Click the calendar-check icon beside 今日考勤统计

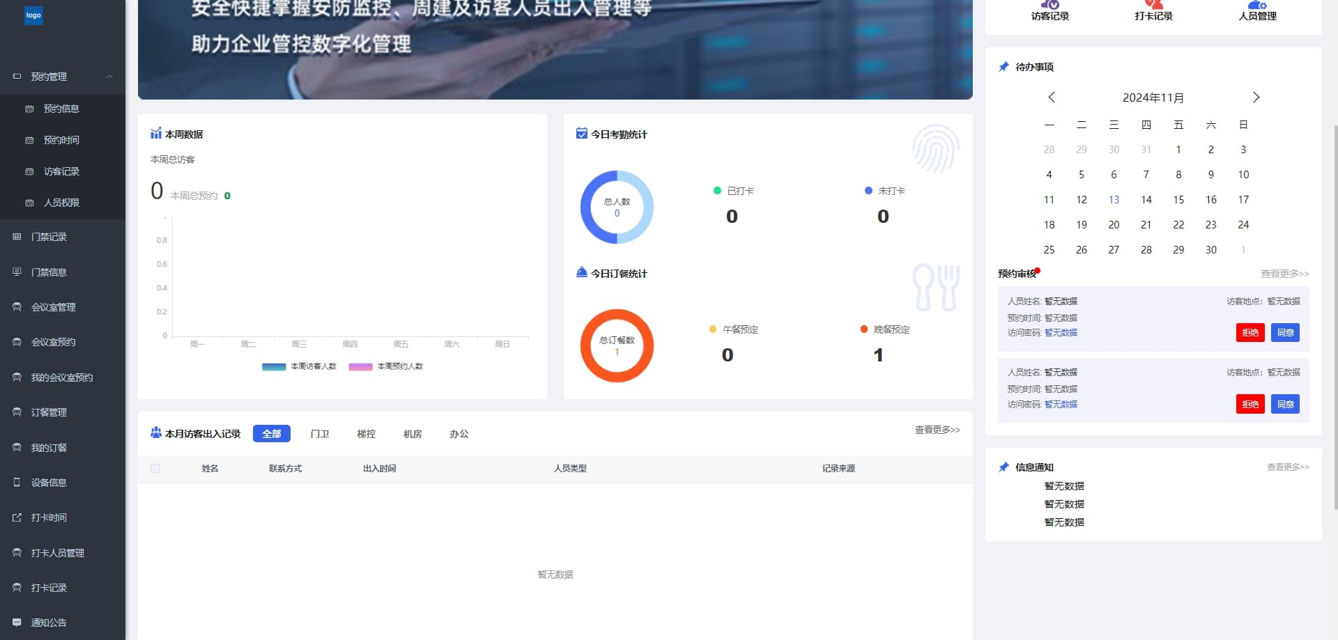click(582, 133)
